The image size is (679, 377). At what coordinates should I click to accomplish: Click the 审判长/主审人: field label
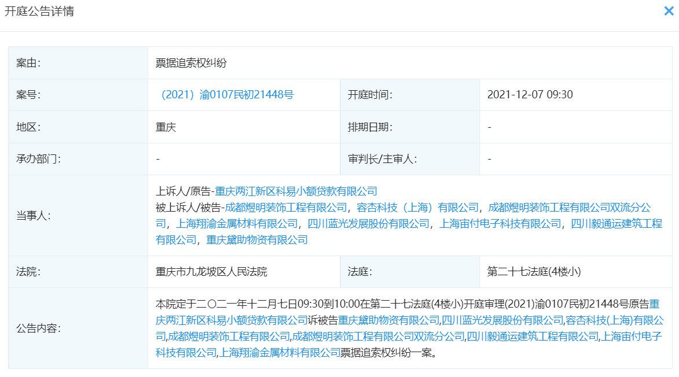(x=383, y=159)
